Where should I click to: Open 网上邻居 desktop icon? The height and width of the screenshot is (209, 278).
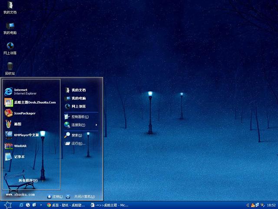click(10, 48)
